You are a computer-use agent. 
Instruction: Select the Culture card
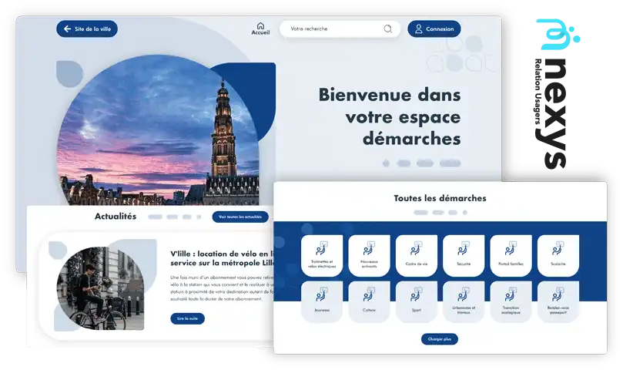click(x=369, y=301)
